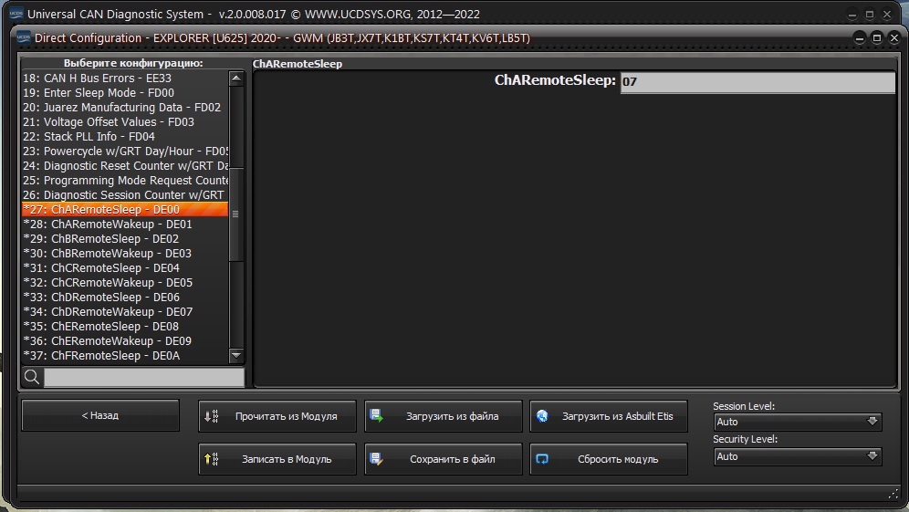Open the Session Level dropdown

tap(798, 422)
